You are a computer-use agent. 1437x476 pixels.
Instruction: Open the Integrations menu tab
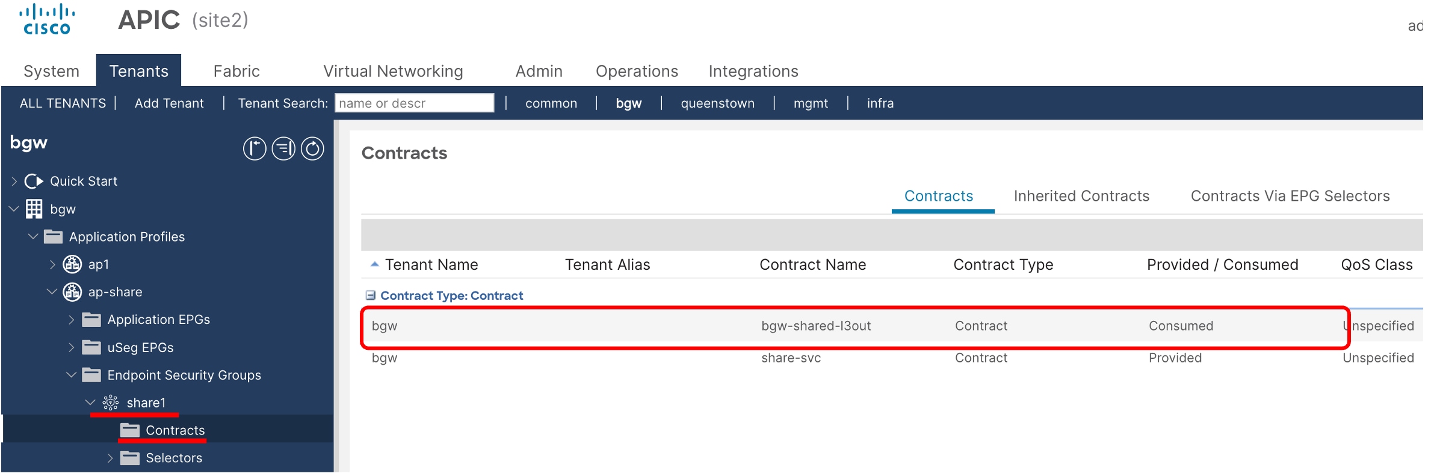(x=753, y=71)
